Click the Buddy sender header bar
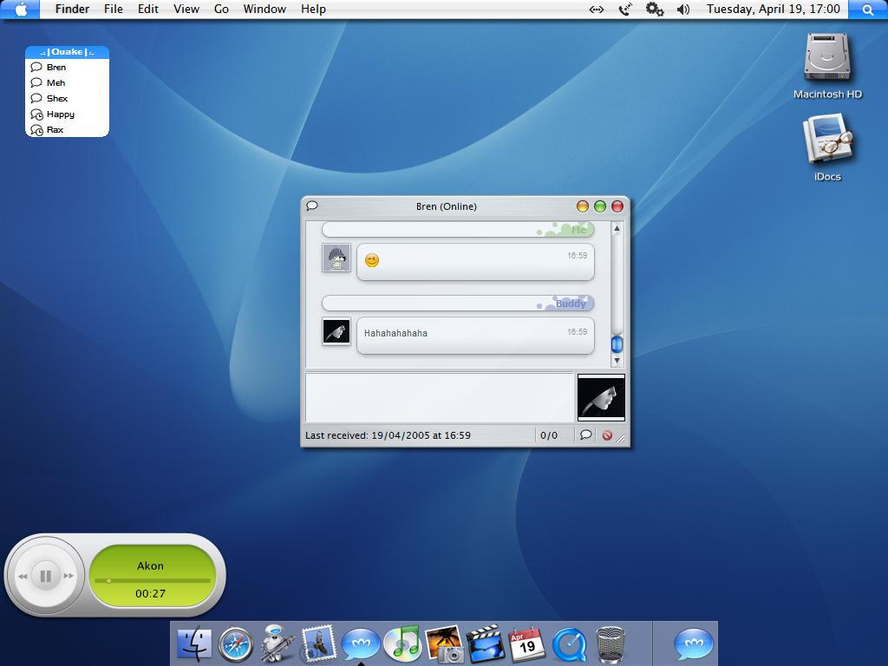Viewport: 888px width, 666px height. (458, 303)
